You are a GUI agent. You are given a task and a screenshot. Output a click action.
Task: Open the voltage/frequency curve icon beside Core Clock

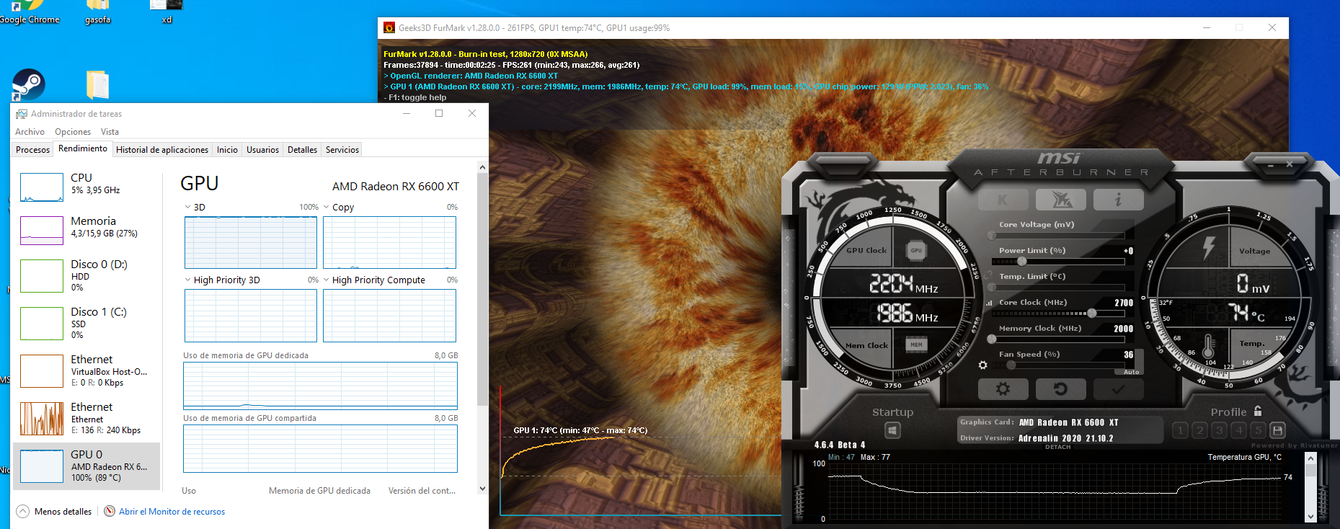[x=989, y=303]
